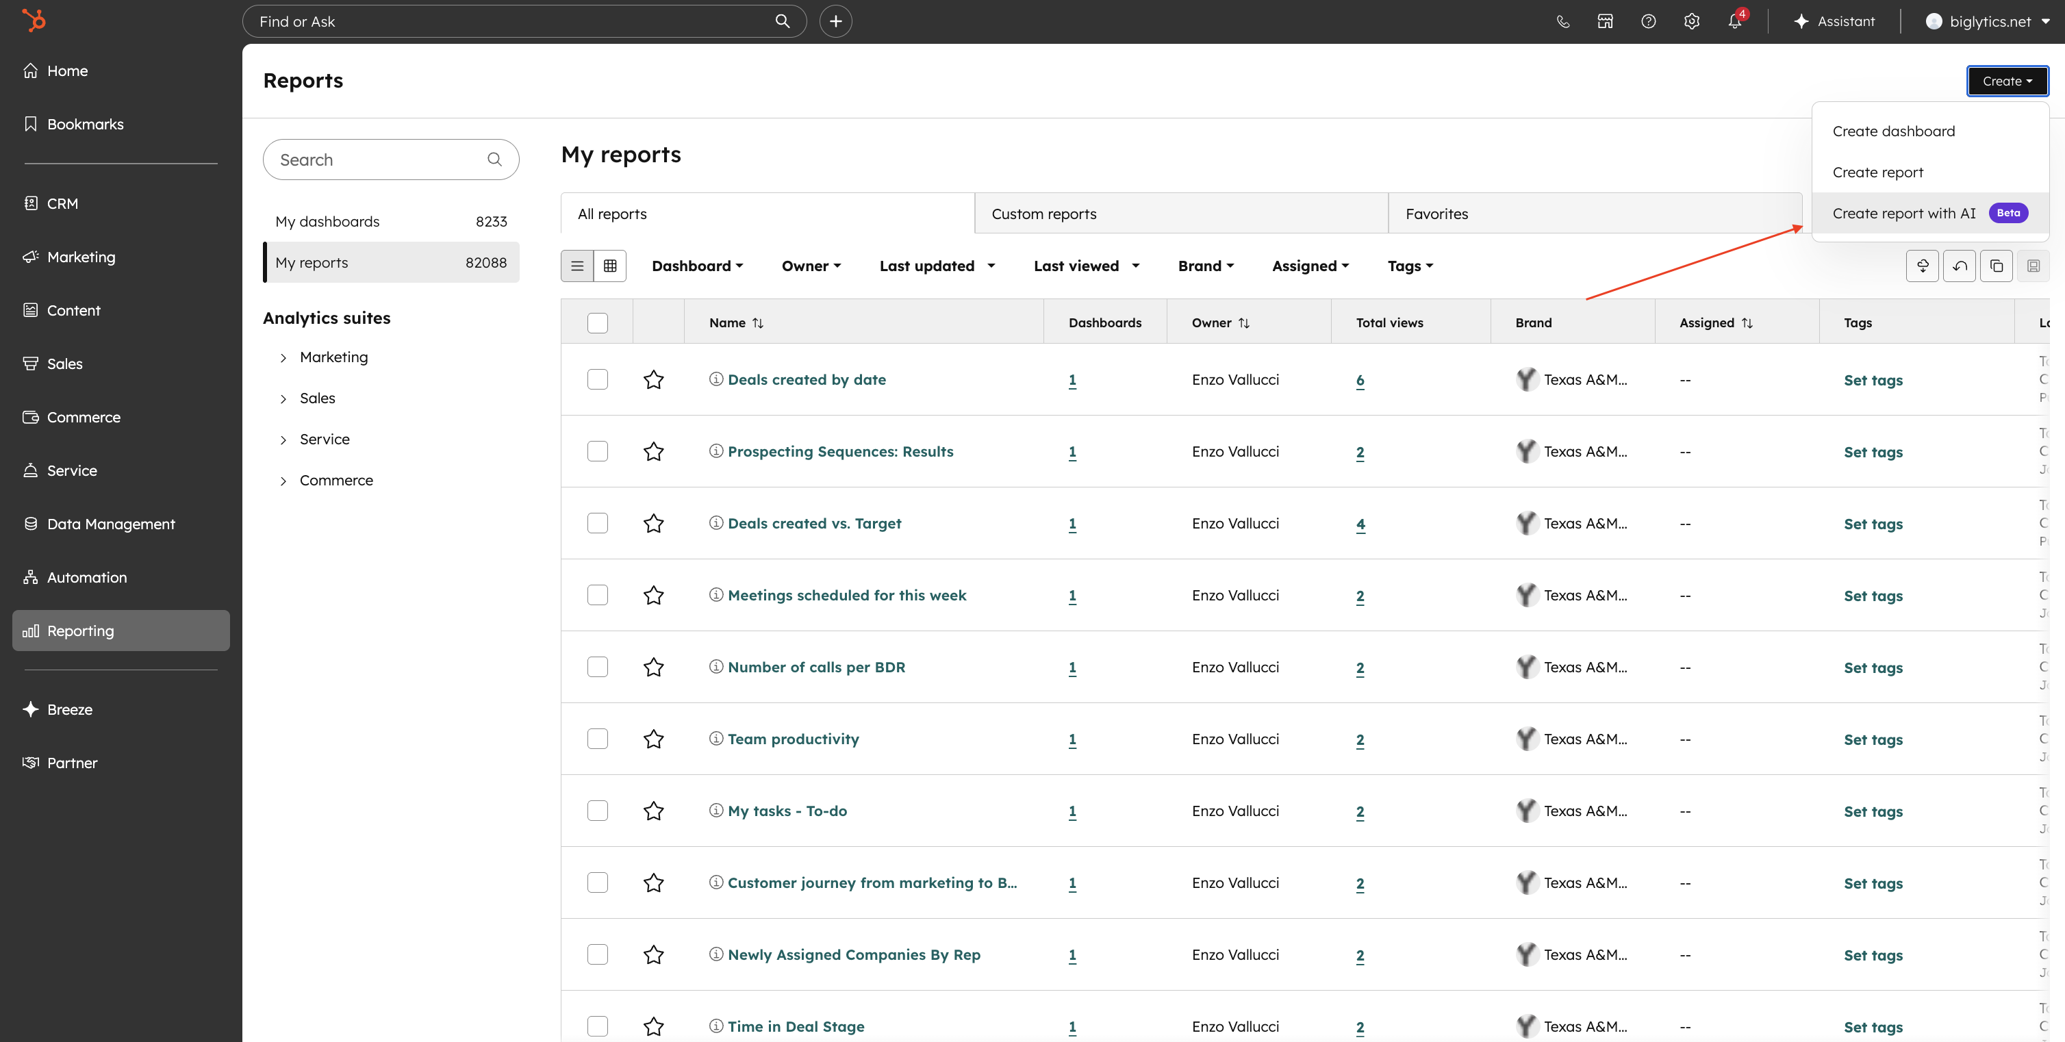Viewport: 2065px width, 1042px height.
Task: Check the Newly Assigned Companies By Rep row
Action: click(x=597, y=954)
